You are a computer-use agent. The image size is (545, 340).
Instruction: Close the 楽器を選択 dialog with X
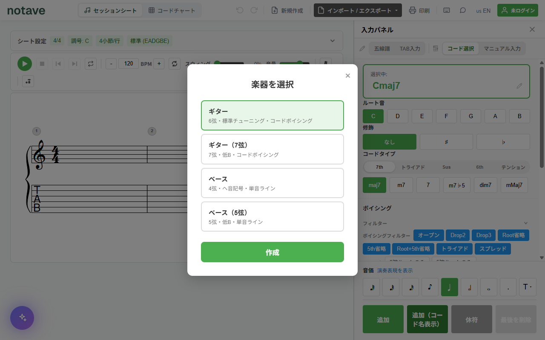[348, 76]
